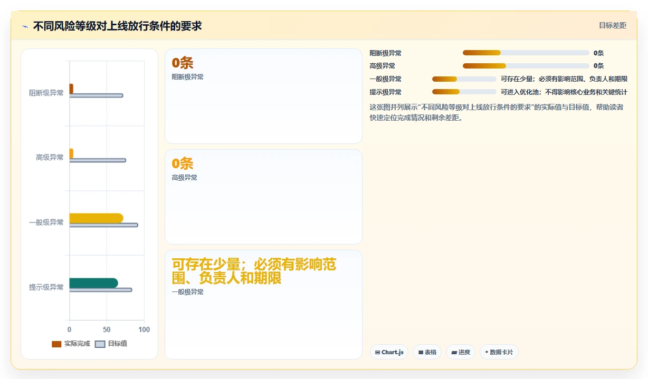Click the 实际完成 legend color box
The width and height of the screenshot is (648, 379).
pyautogui.click(x=56, y=344)
